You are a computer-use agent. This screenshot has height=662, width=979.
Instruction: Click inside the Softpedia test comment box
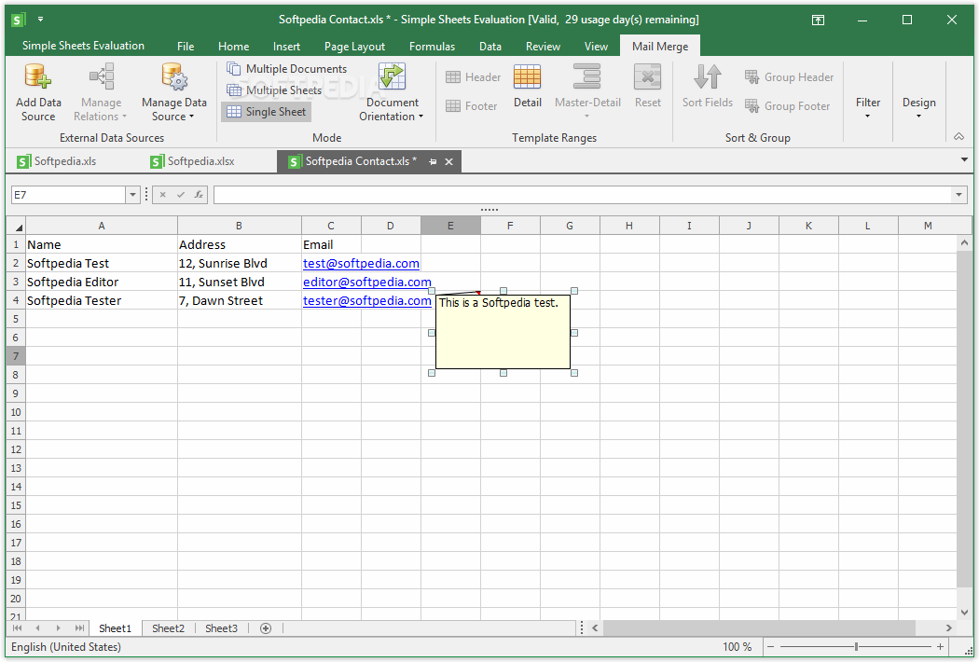(x=503, y=332)
